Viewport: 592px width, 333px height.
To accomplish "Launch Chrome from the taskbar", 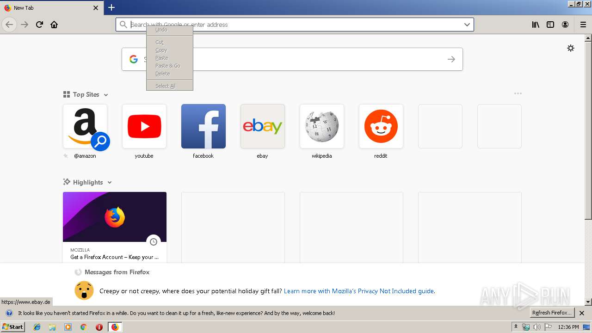I will [83, 327].
